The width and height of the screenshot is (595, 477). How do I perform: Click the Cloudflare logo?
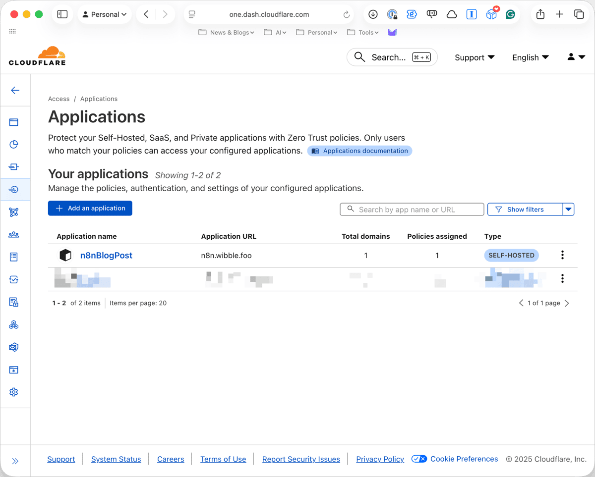pyautogui.click(x=37, y=55)
